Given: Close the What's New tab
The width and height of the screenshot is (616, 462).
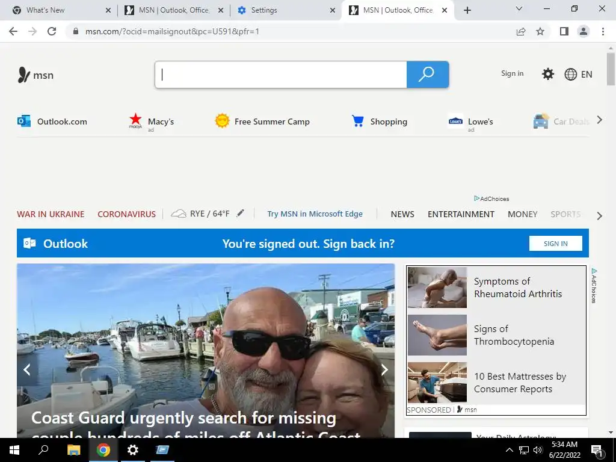Looking at the screenshot, I should [x=108, y=10].
